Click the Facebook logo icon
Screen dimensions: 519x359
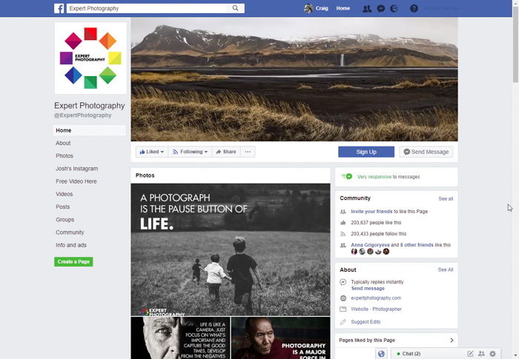tap(59, 8)
